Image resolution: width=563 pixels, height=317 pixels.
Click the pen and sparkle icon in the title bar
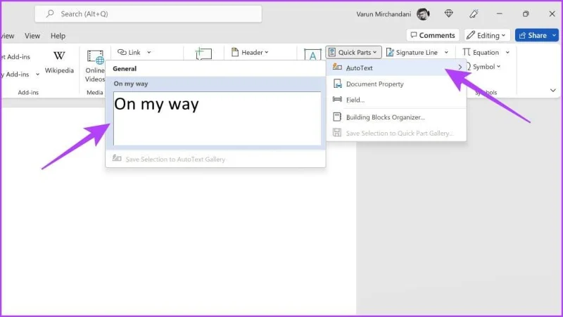474,13
